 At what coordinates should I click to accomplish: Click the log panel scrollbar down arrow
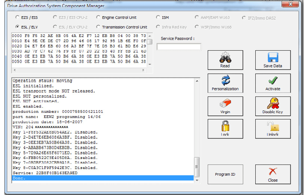tap(197, 180)
